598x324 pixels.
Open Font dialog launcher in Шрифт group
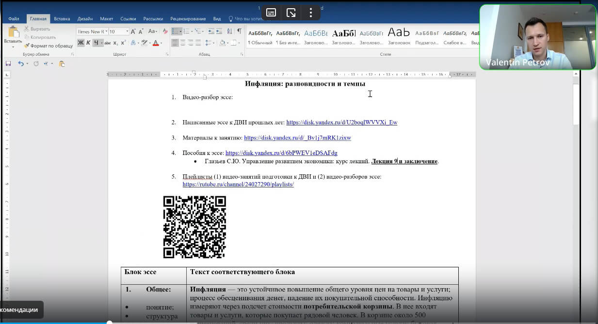pos(167,54)
